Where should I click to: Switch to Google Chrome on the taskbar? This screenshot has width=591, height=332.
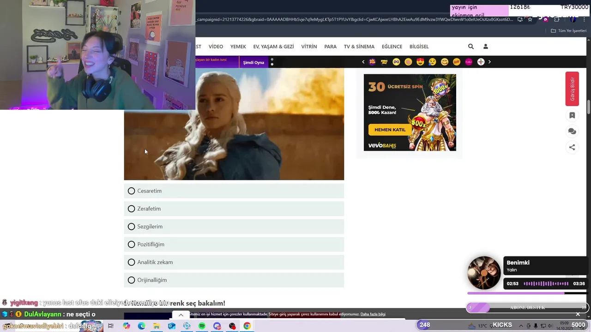247,326
